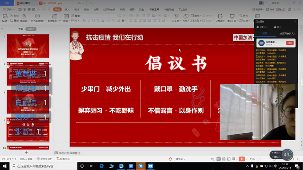
Task: Click the Paste clipboard icon
Action: (x=5, y=16)
